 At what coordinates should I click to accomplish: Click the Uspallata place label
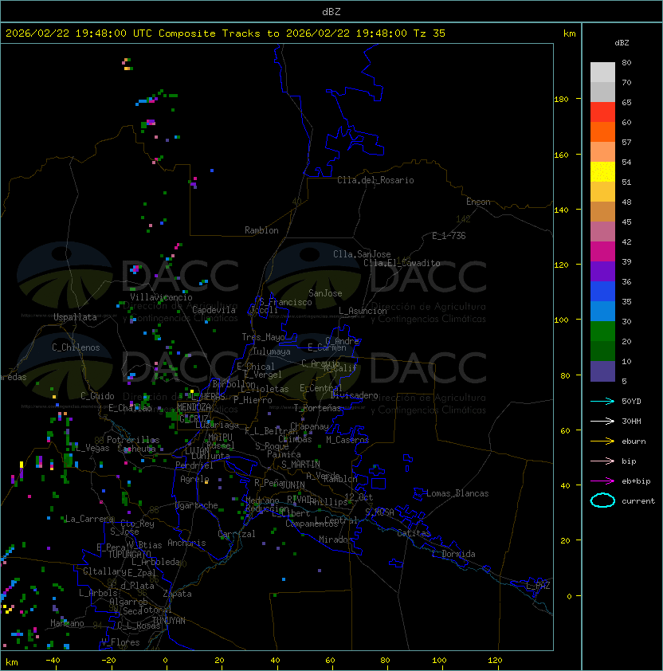(75, 317)
